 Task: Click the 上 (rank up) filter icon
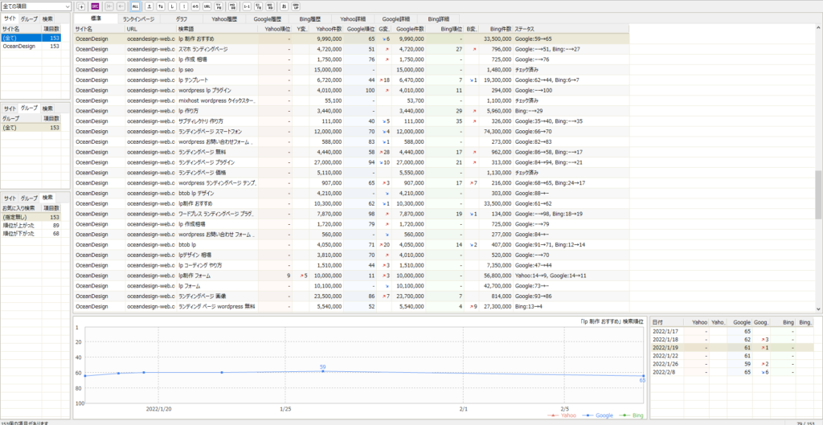[x=149, y=6]
